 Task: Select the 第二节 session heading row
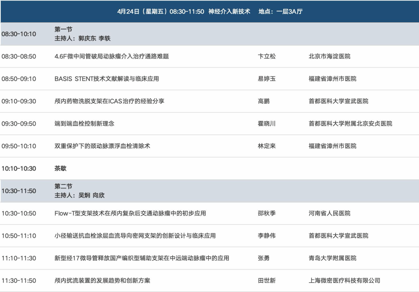click(x=64, y=187)
